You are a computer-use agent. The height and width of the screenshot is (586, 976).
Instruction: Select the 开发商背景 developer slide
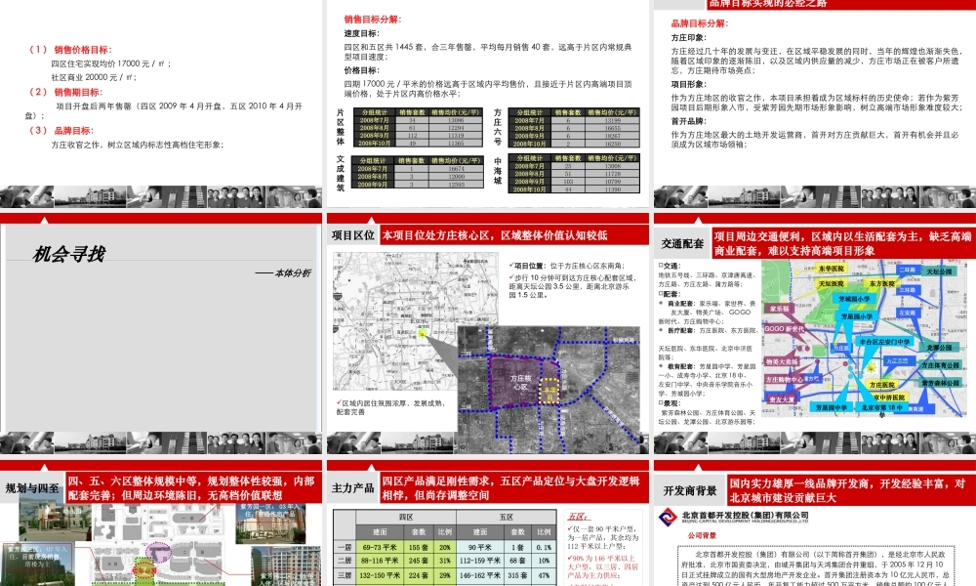coord(815,523)
